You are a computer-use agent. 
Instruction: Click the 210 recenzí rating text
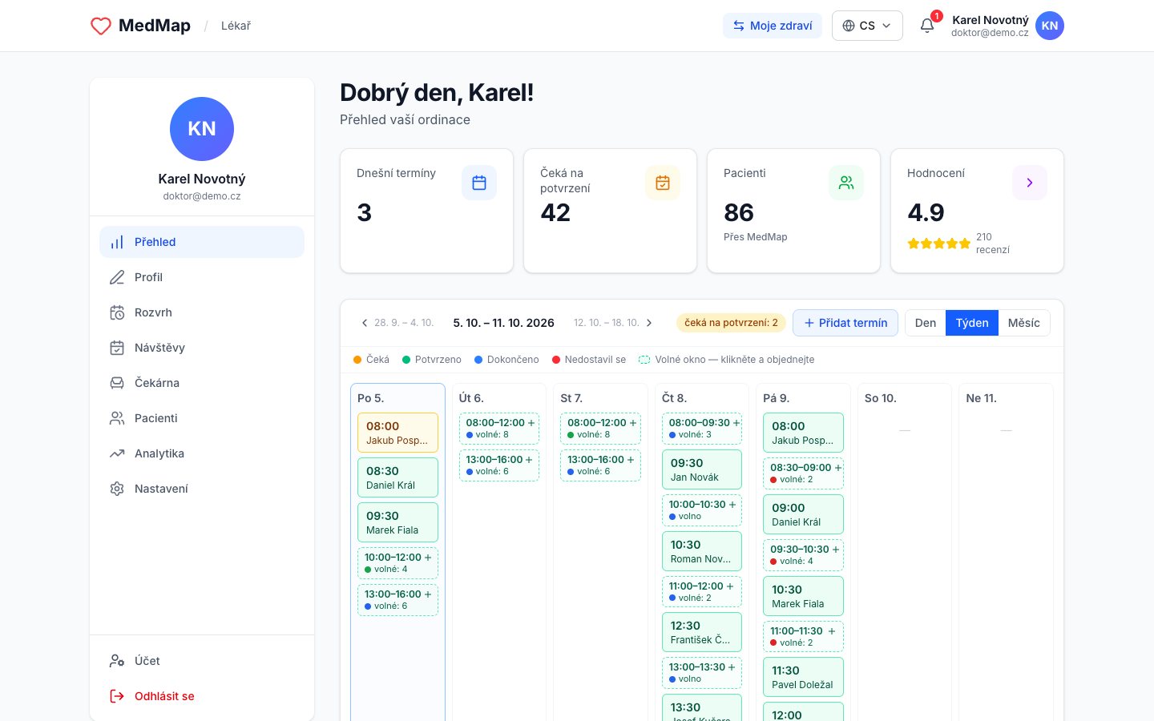(993, 244)
